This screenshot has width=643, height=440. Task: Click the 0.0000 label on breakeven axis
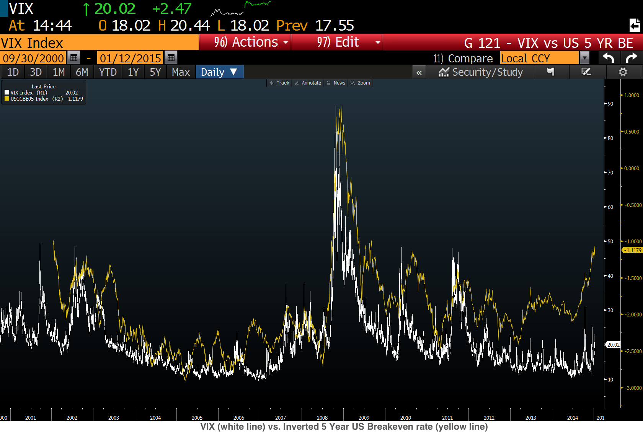(x=632, y=168)
